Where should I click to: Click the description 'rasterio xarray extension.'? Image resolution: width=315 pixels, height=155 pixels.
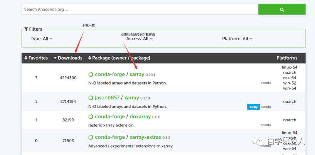(111, 125)
